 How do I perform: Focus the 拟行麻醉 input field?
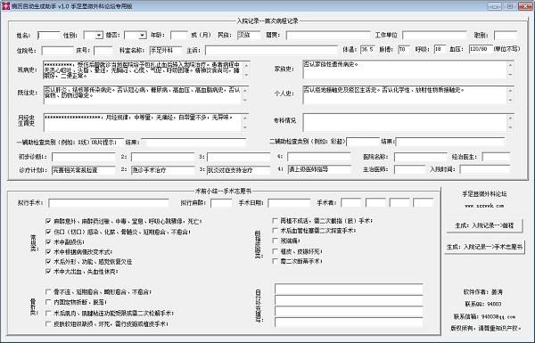pos(221,203)
